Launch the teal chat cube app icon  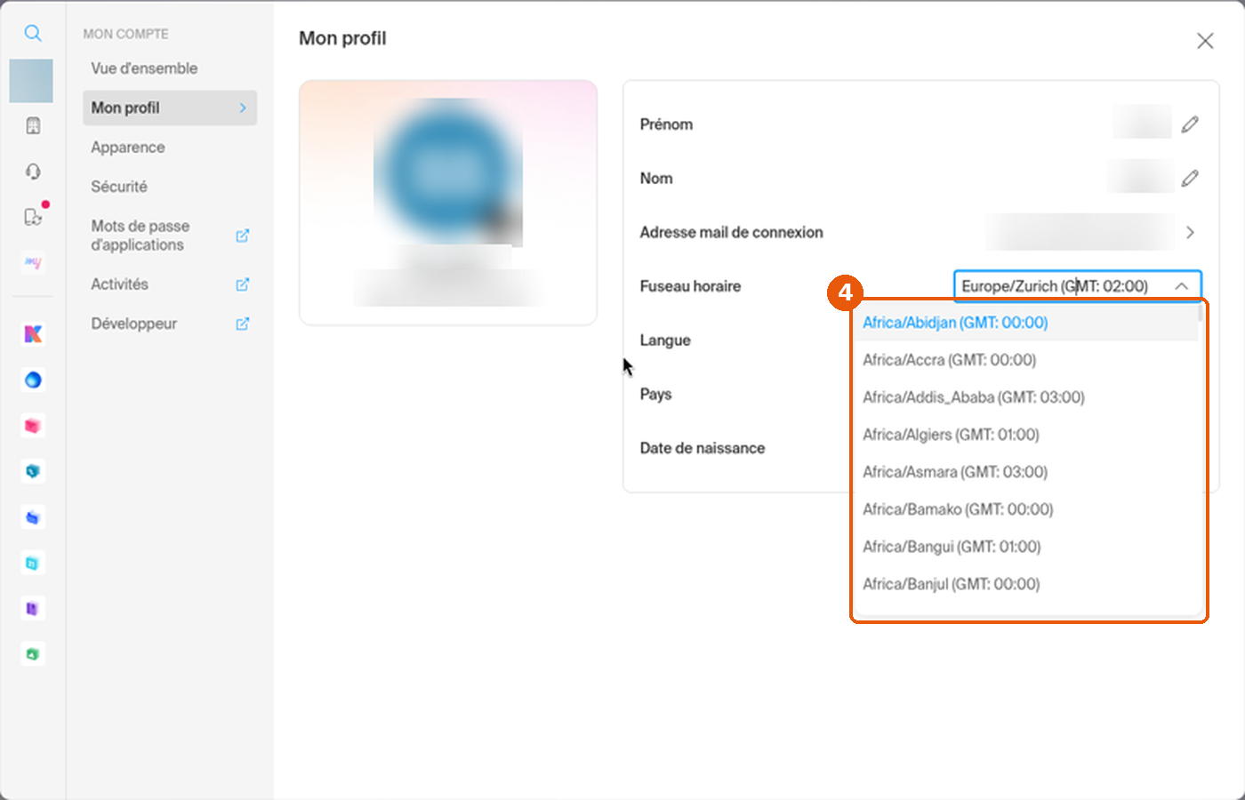coord(33,471)
